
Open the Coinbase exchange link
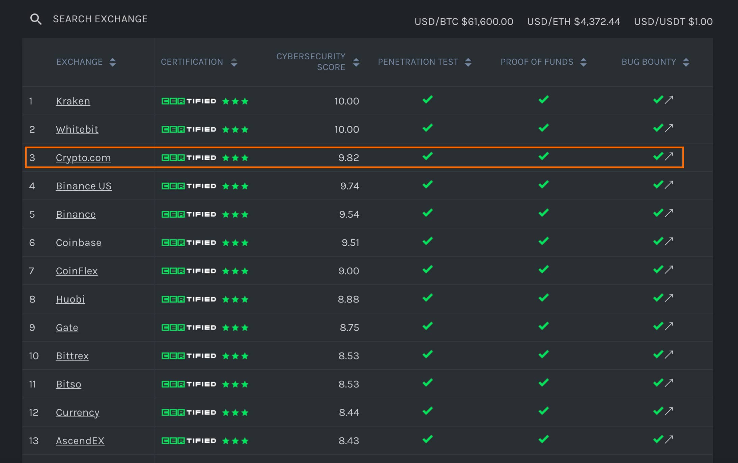(79, 243)
